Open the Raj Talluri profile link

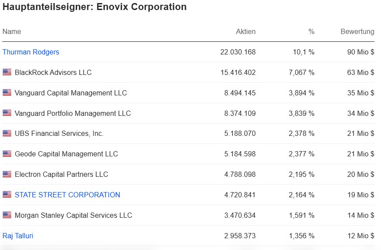[x=18, y=236]
